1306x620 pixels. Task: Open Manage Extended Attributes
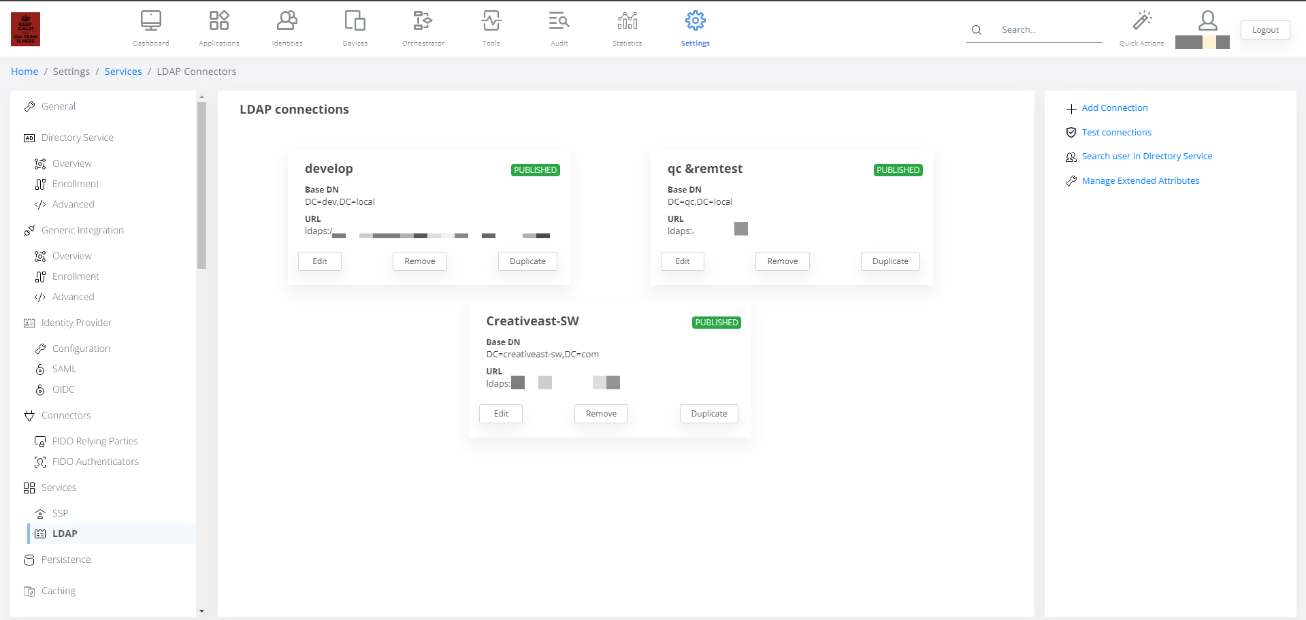pos(1140,181)
